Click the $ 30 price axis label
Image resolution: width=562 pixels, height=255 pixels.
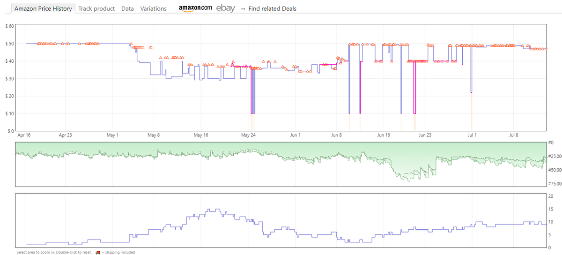tap(9, 78)
